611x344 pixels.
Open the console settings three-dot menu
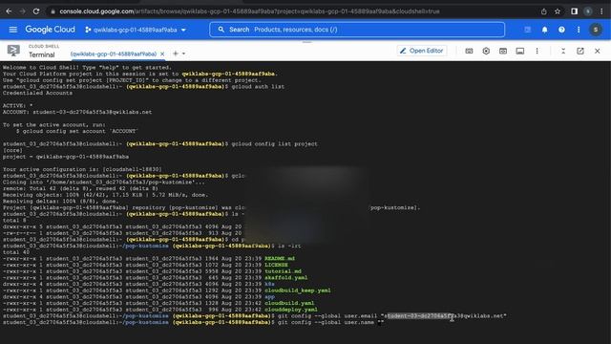(579, 30)
